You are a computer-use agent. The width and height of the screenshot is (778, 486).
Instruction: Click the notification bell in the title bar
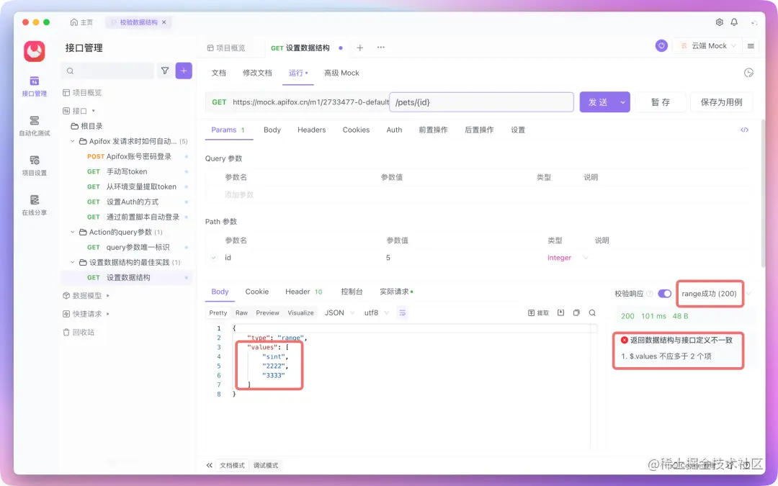pyautogui.click(x=733, y=22)
